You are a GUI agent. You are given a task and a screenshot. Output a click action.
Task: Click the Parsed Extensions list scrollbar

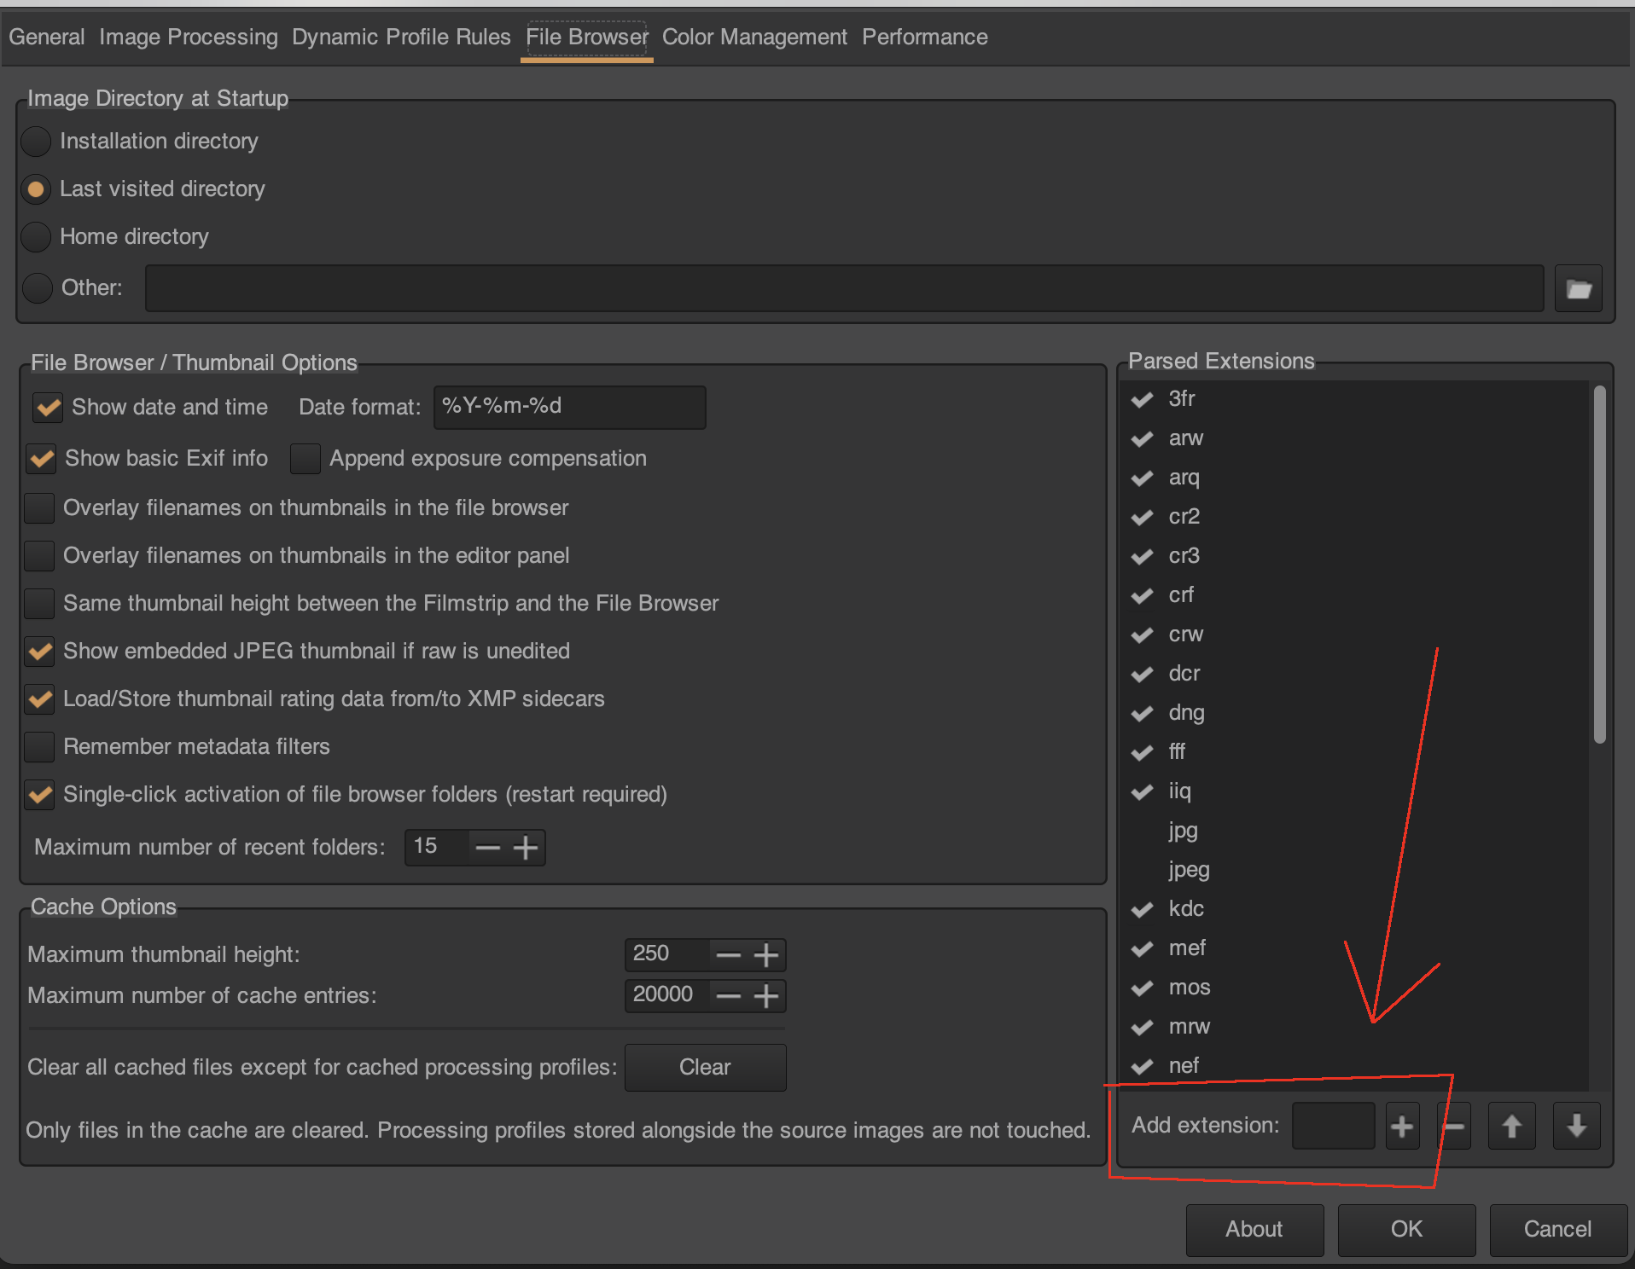coord(1599,563)
